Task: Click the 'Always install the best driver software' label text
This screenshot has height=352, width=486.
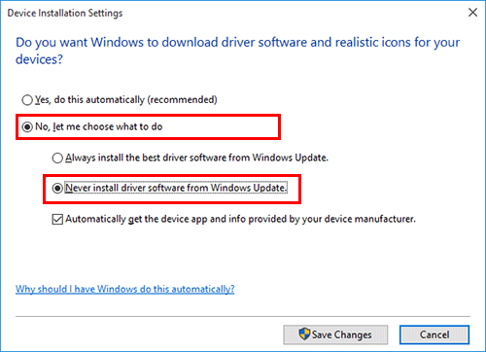Action: 196,158
